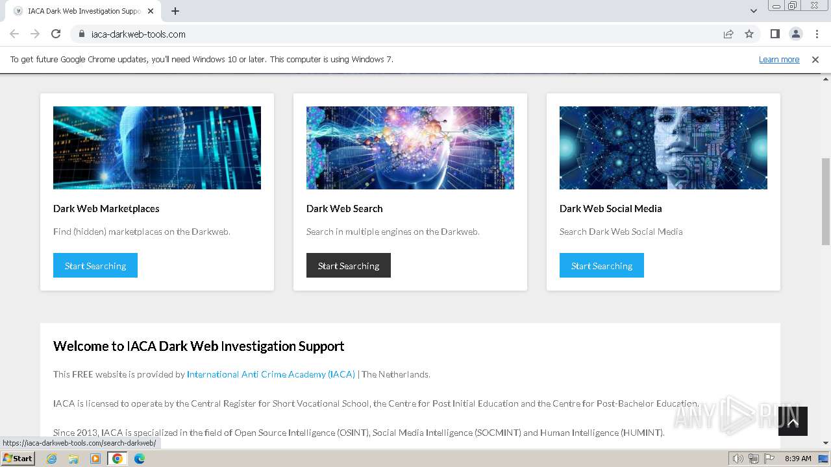The image size is (831, 467).
Task: Launch Internet Explorer from taskbar
Action: (x=52, y=459)
